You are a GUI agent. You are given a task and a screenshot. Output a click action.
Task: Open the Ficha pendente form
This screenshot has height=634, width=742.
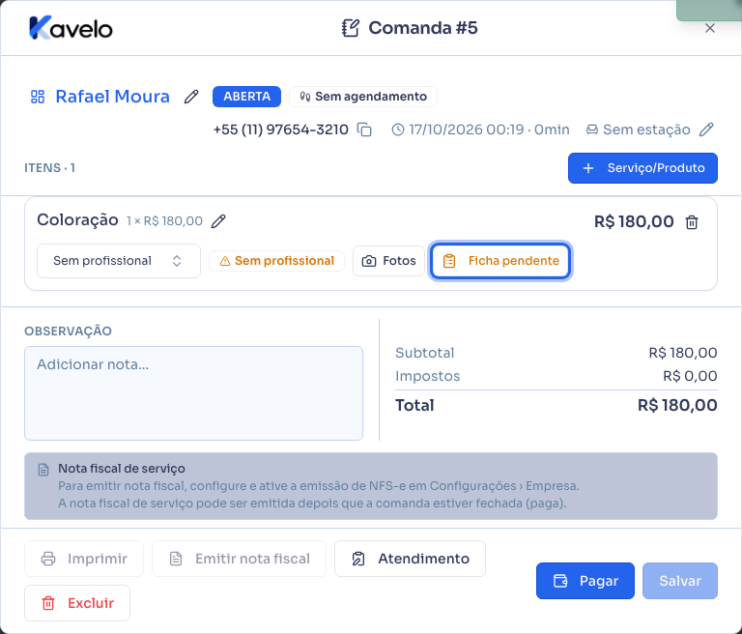(500, 261)
